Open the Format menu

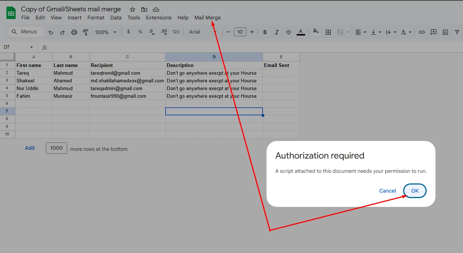(x=96, y=18)
